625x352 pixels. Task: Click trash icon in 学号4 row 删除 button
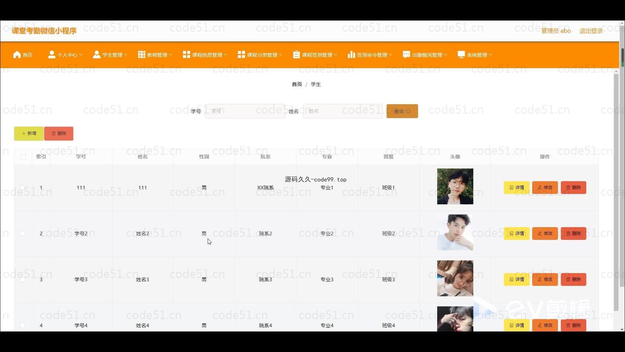(568, 326)
